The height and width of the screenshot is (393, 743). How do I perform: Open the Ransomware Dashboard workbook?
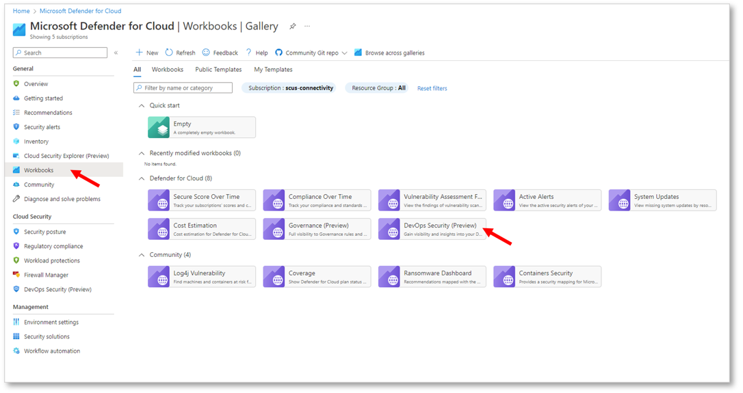point(432,277)
